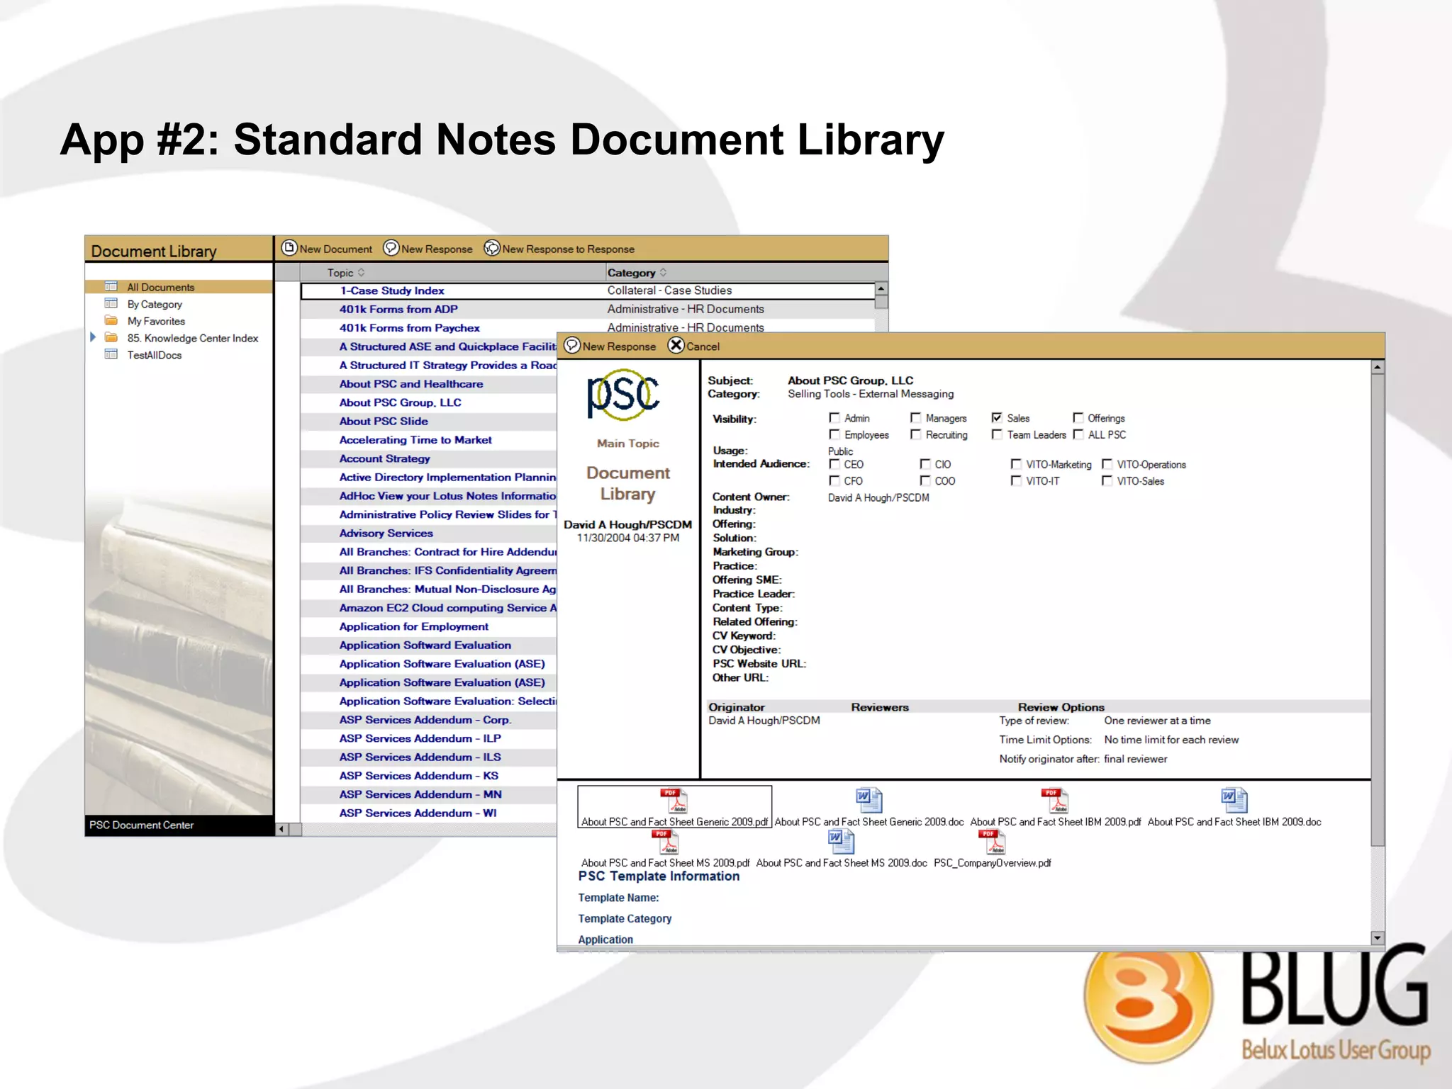Click the New Document icon
The image size is (1452, 1089).
pos(289,247)
